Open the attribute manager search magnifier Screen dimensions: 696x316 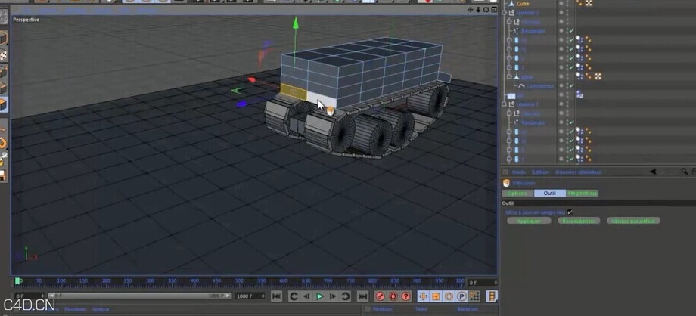tap(685, 172)
